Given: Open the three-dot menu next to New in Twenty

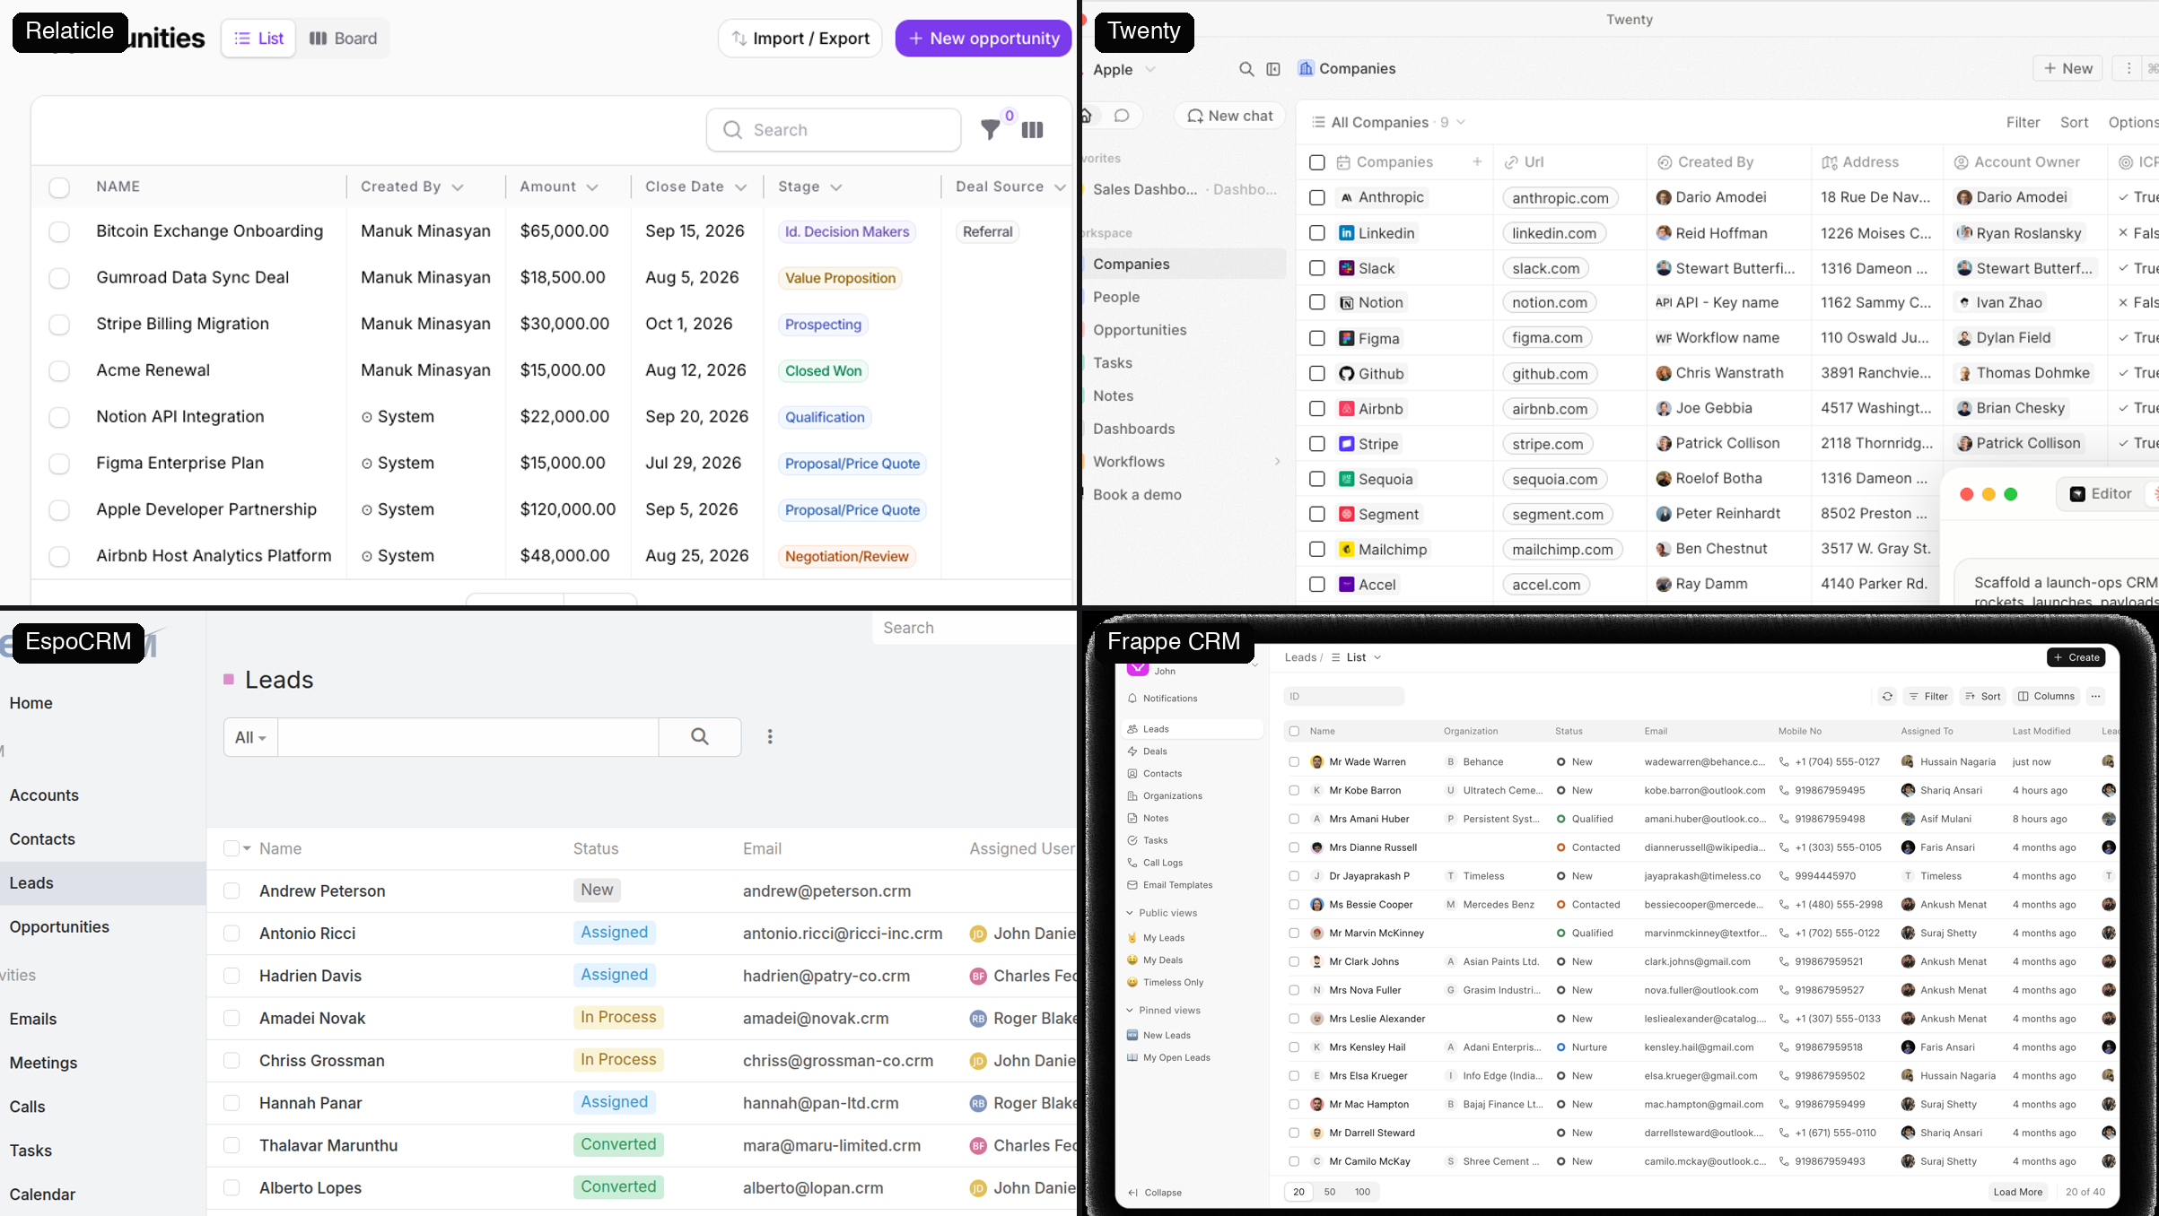Looking at the screenshot, I should click(2128, 69).
